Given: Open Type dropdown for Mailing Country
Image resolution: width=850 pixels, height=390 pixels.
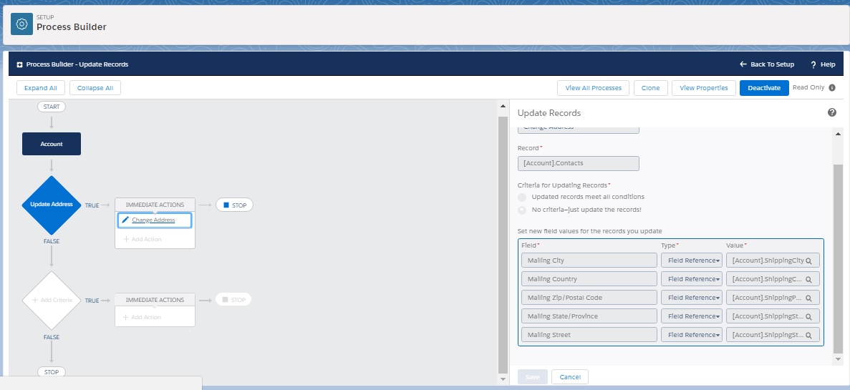Looking at the screenshot, I should click(x=691, y=279).
